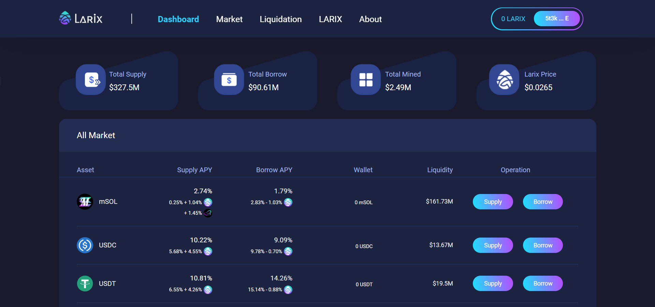Screen dimensions: 655x307
Task: Click the Total Mined grid icon
Action: pyautogui.click(x=366, y=80)
